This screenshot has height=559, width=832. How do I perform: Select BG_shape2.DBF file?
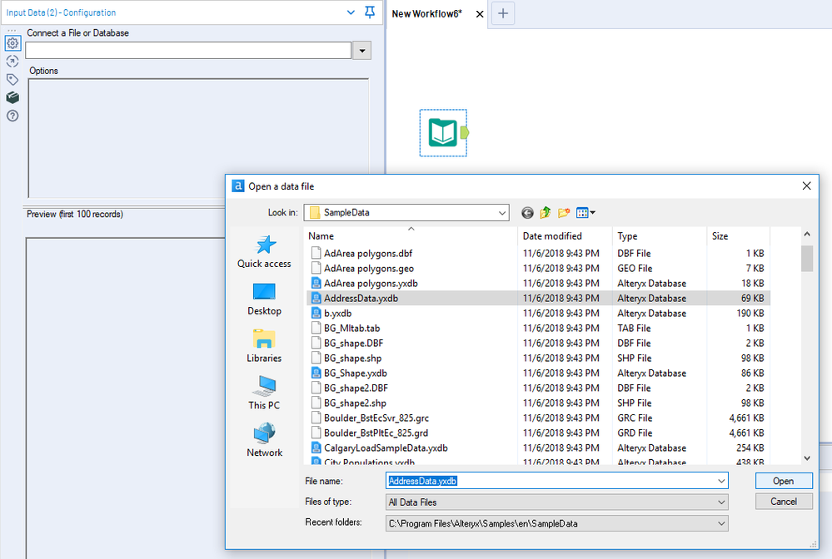click(356, 388)
